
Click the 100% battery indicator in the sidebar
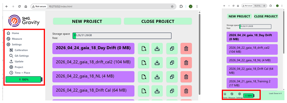24,79
